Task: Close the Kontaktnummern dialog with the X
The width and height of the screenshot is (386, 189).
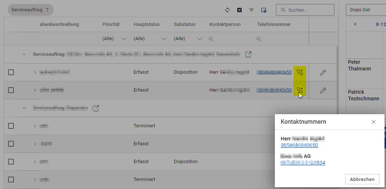Action: (373, 122)
